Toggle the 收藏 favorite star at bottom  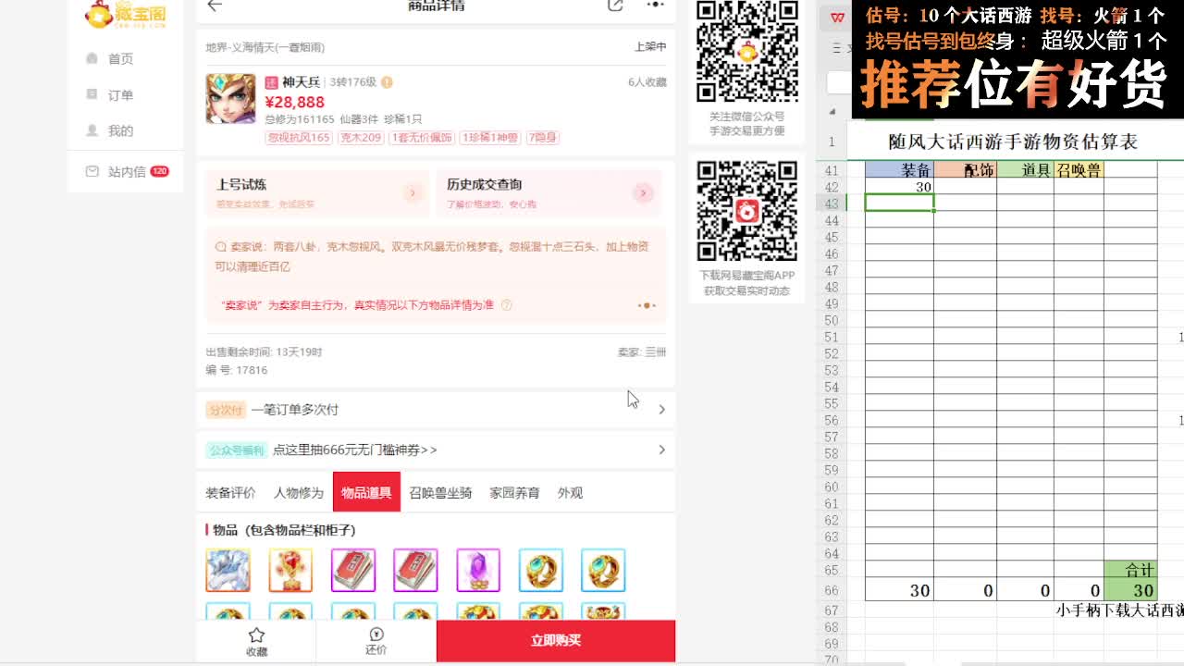point(256,641)
